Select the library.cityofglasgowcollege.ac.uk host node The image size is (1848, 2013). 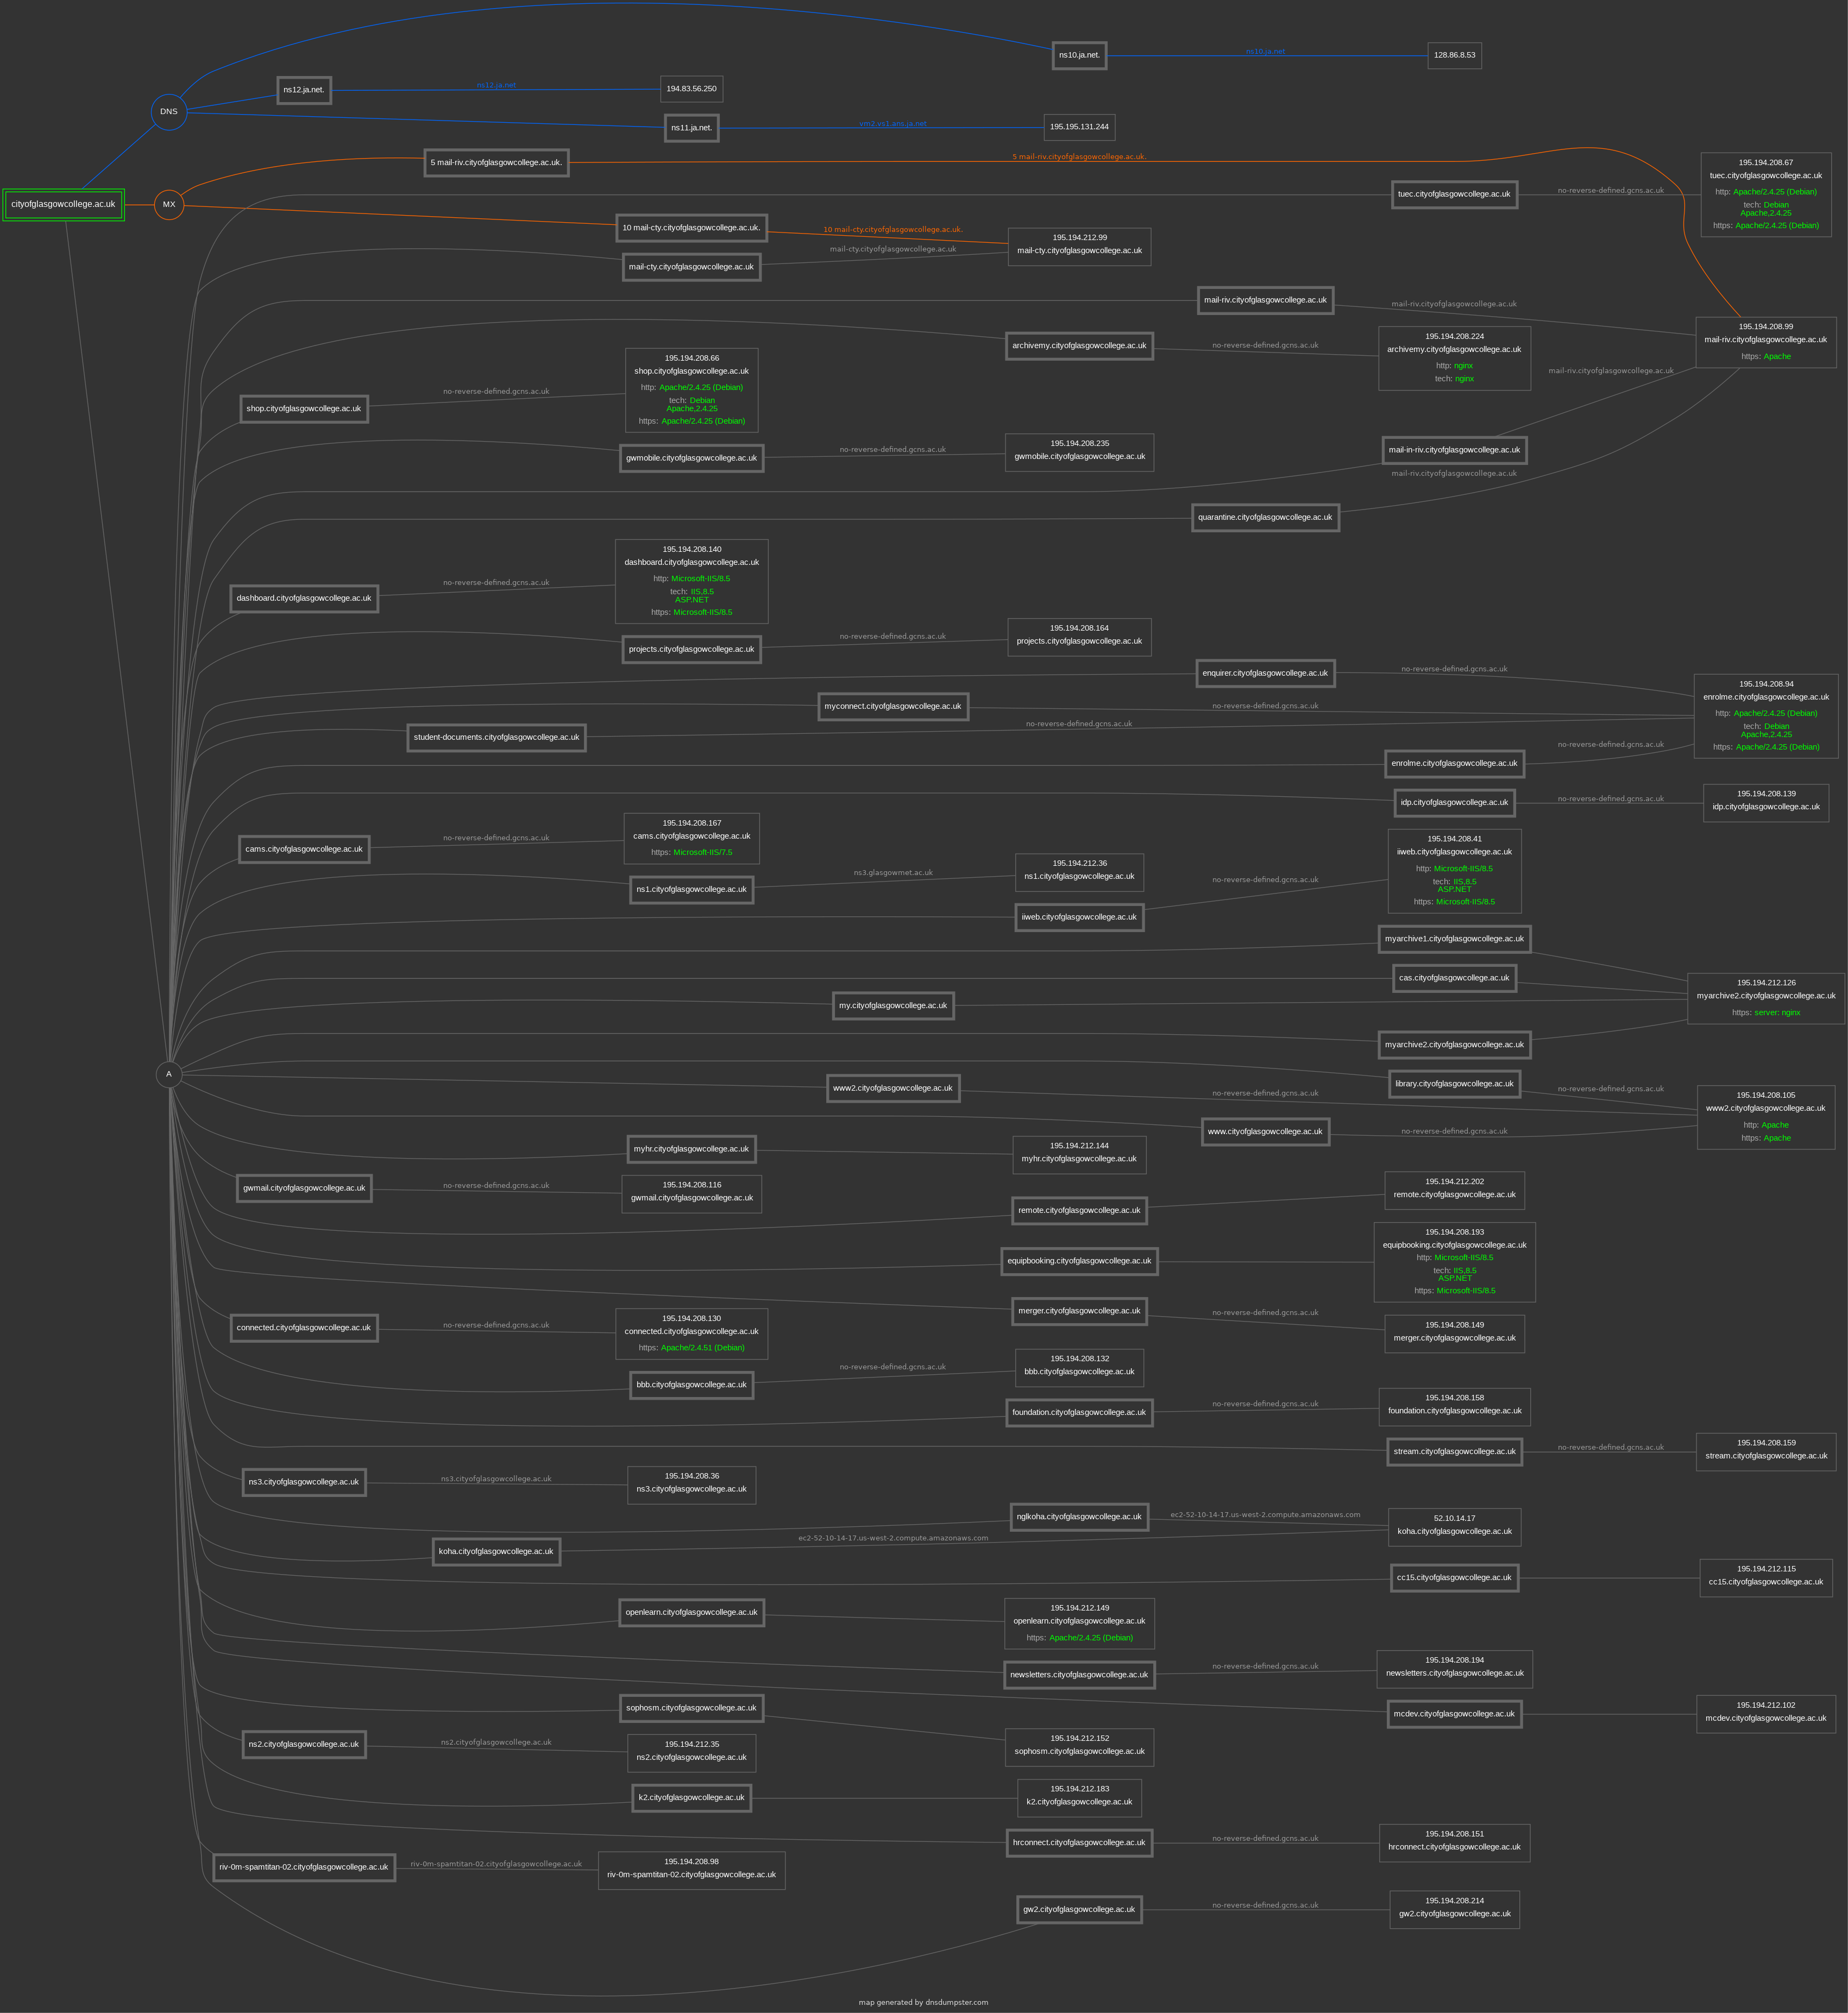[x=1454, y=1084]
